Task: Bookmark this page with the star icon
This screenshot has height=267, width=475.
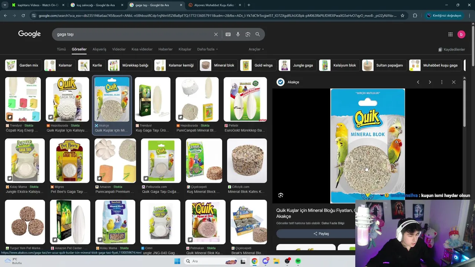Action: point(402,16)
